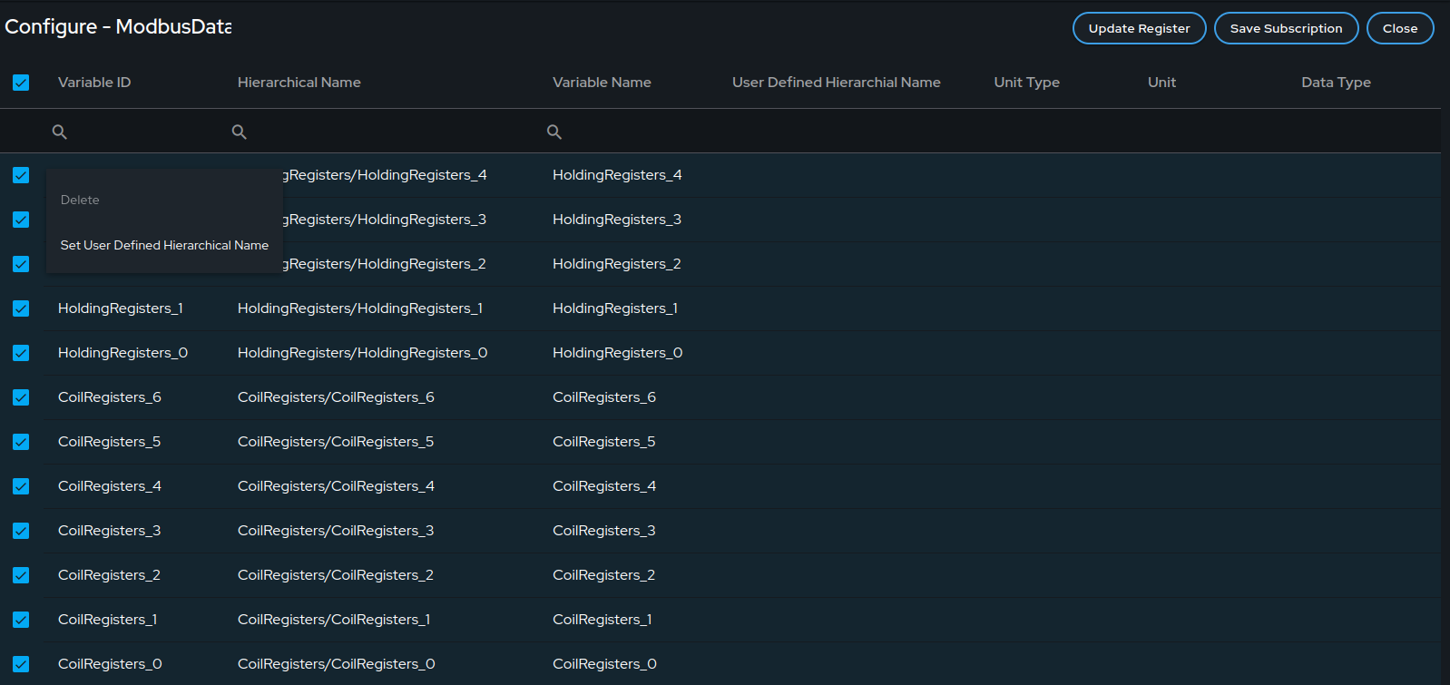Image resolution: width=1450 pixels, height=685 pixels.
Task: Click CoilRegisters_6 in Variable Name column
Action: click(604, 397)
